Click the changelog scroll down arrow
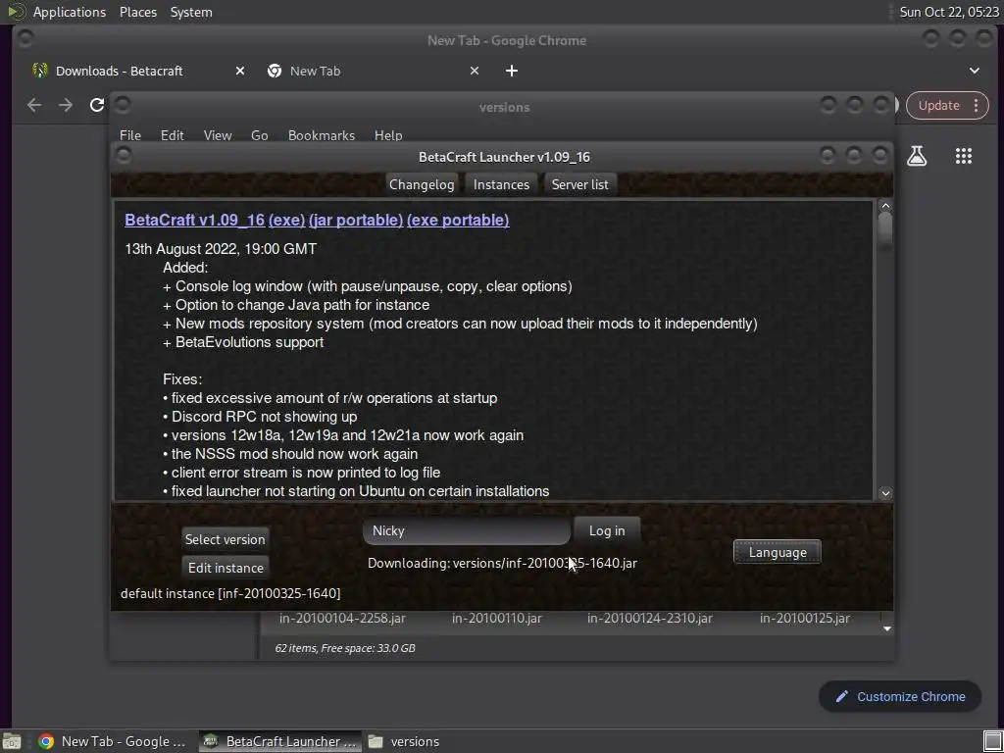 885,493
